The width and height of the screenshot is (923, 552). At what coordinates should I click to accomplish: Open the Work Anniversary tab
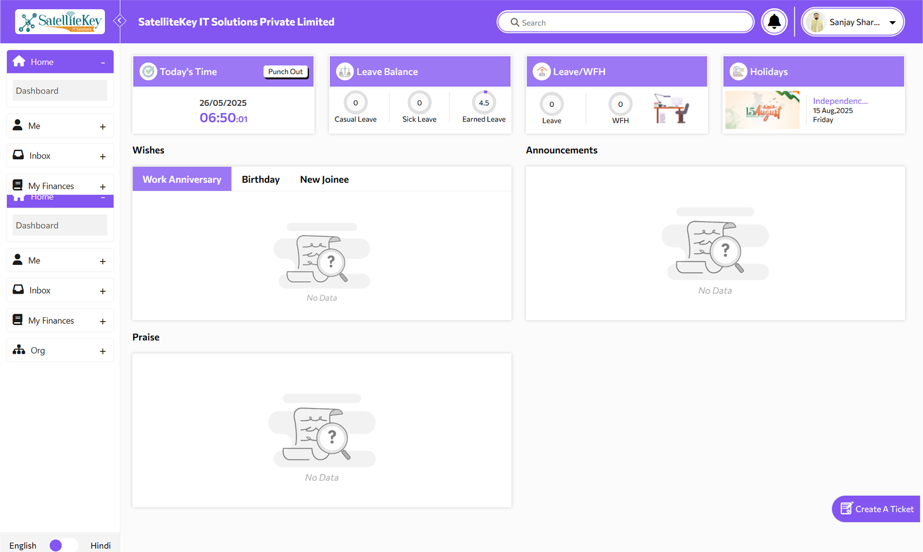(x=182, y=180)
